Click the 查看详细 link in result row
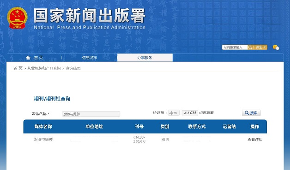290x170 pixels. coord(255,139)
